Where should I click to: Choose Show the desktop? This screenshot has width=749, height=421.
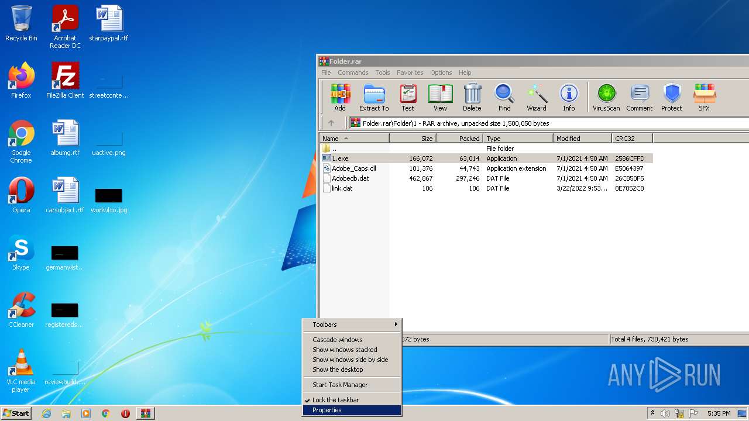[x=352, y=370]
